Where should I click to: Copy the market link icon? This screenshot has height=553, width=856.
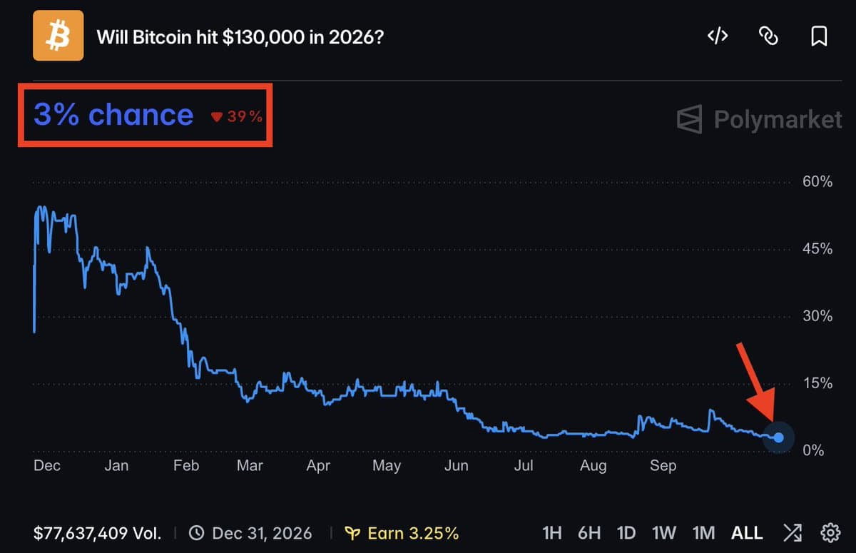(768, 36)
